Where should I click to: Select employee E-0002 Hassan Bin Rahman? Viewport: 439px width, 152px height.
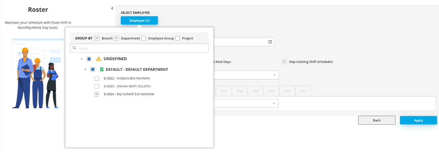tap(97, 78)
